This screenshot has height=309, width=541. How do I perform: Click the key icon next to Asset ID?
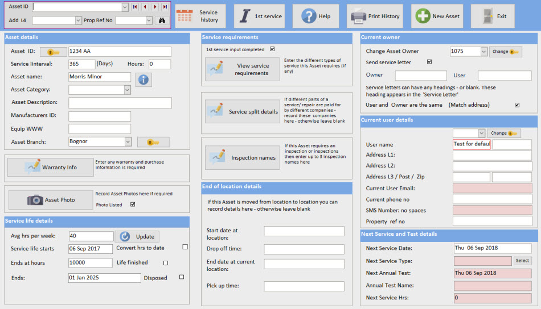point(53,52)
